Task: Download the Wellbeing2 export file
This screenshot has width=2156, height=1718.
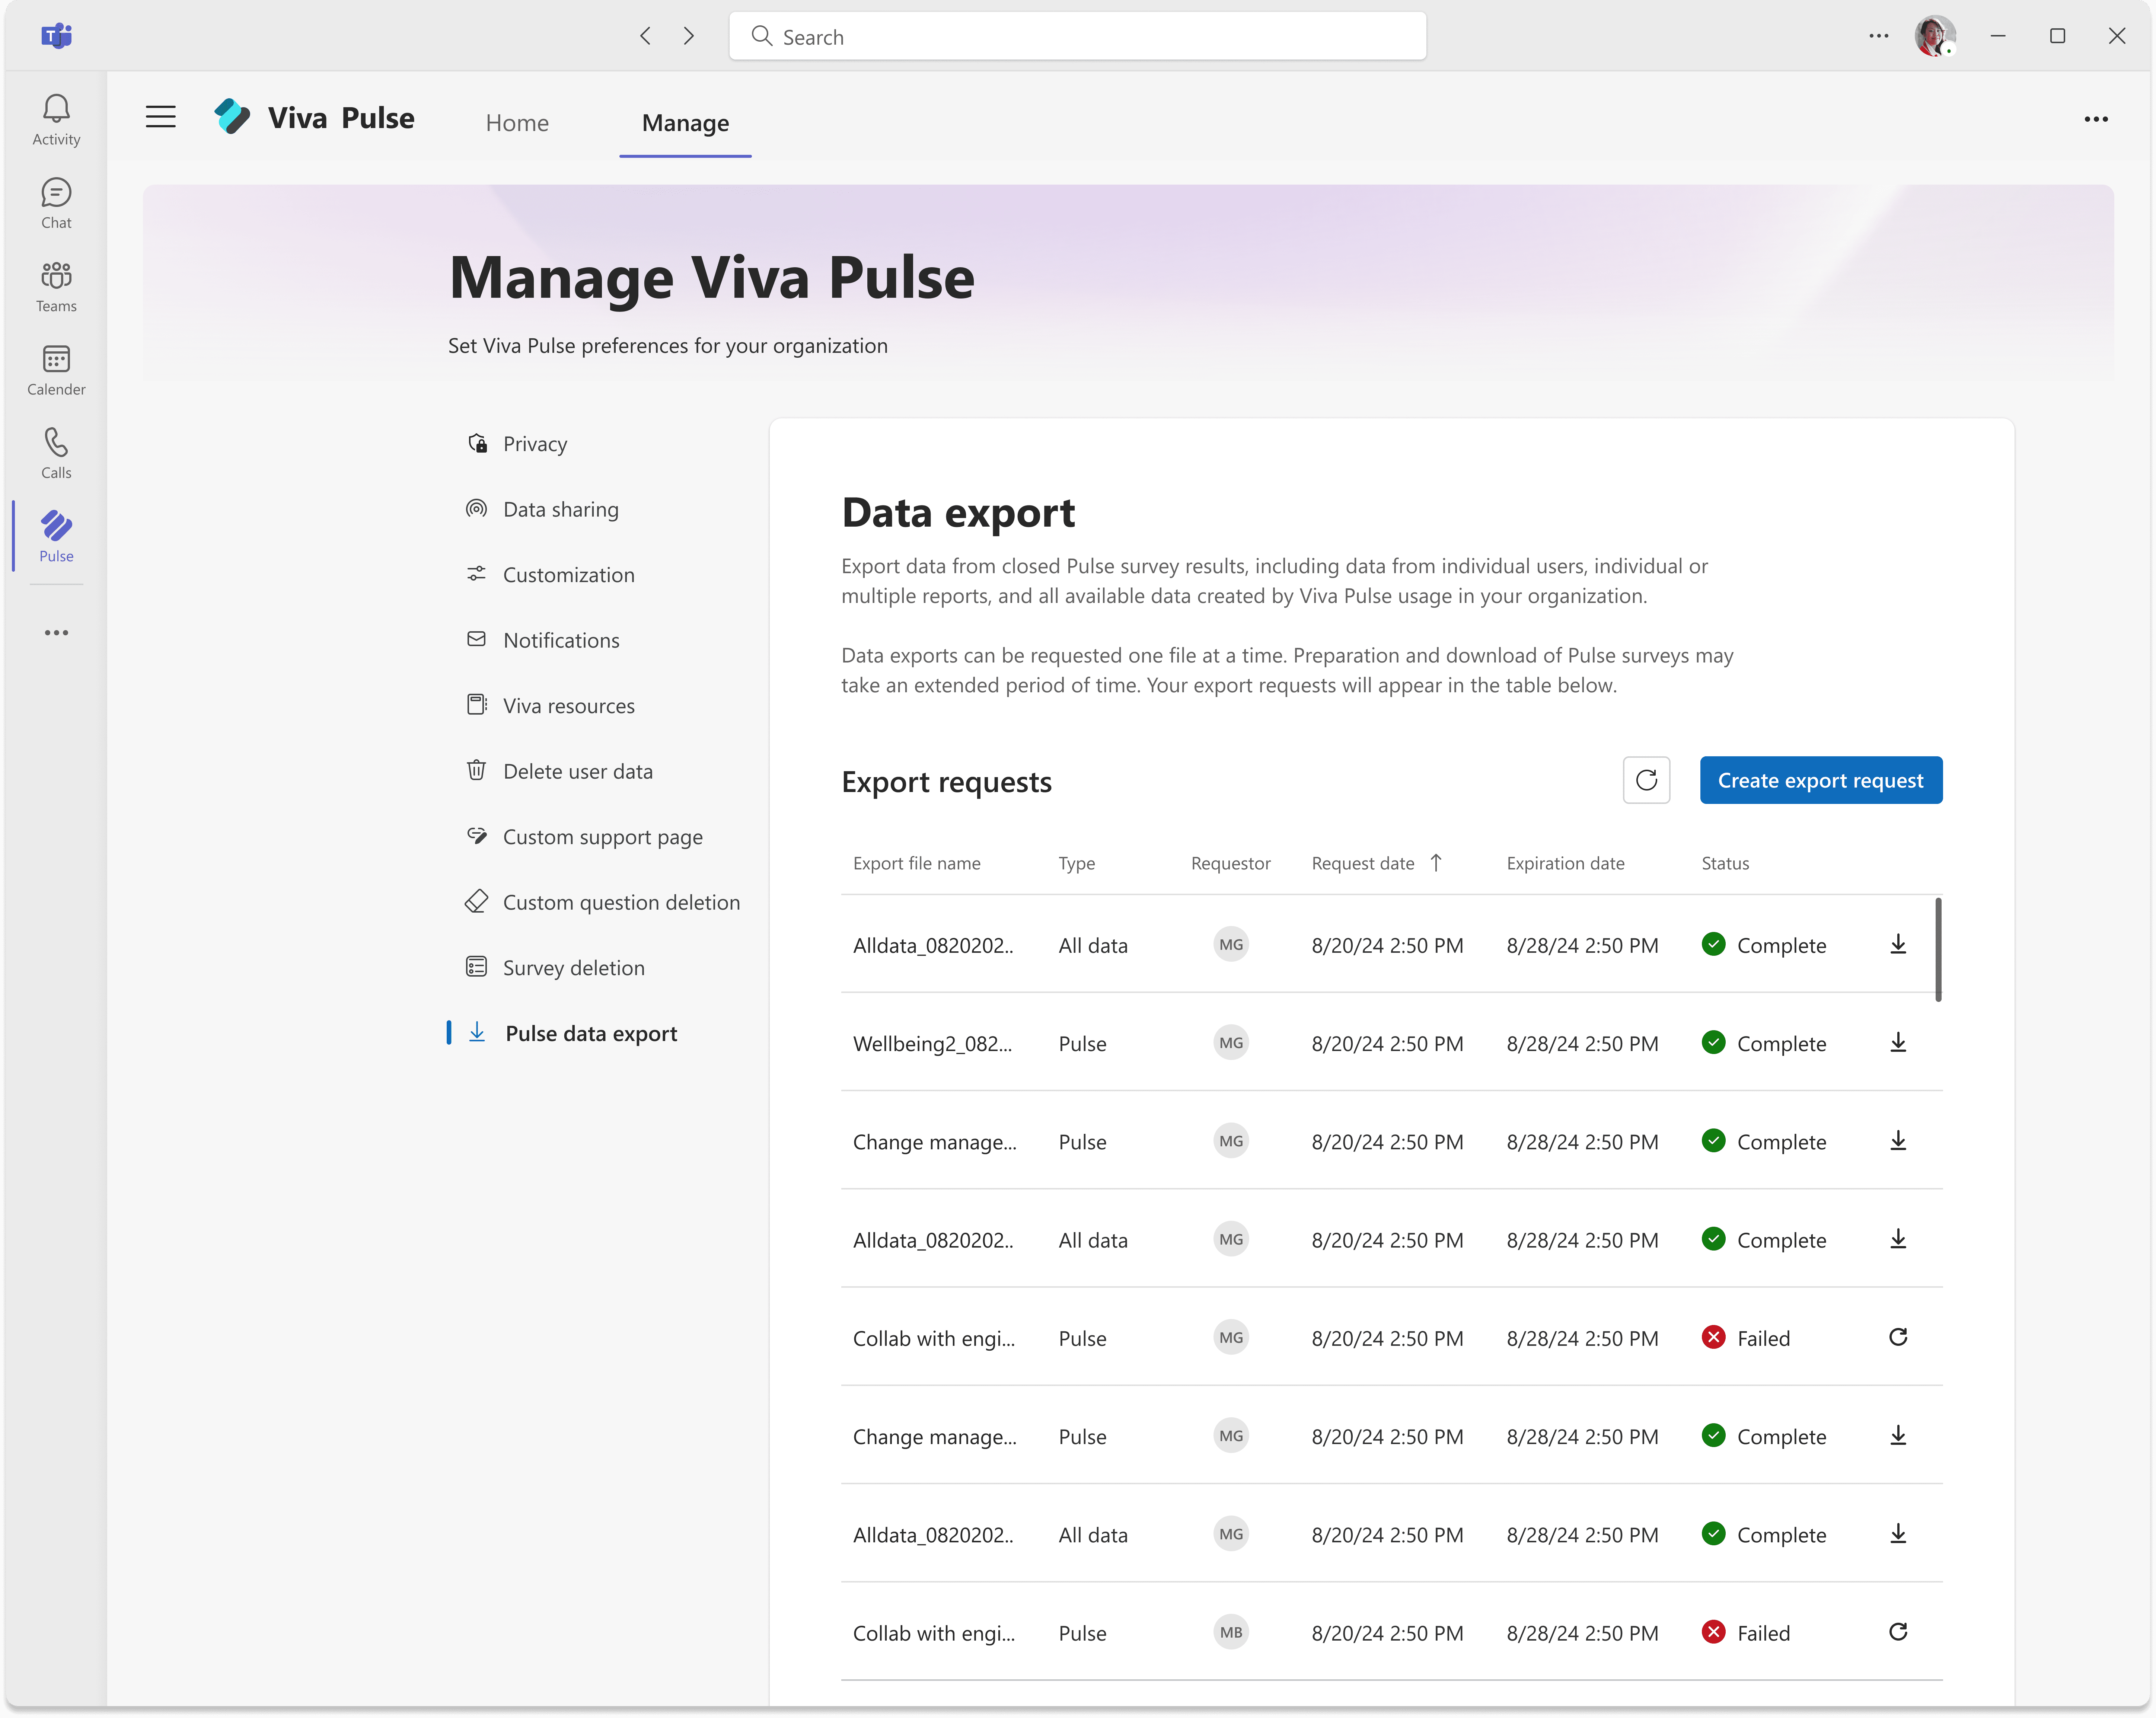Action: pyautogui.click(x=1897, y=1043)
